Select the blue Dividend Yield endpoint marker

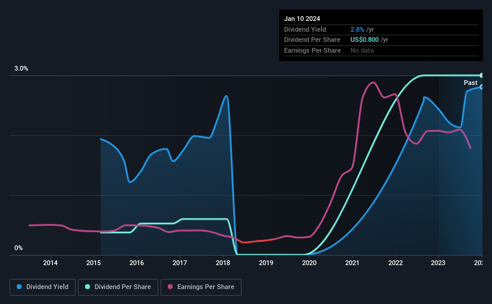coord(482,87)
